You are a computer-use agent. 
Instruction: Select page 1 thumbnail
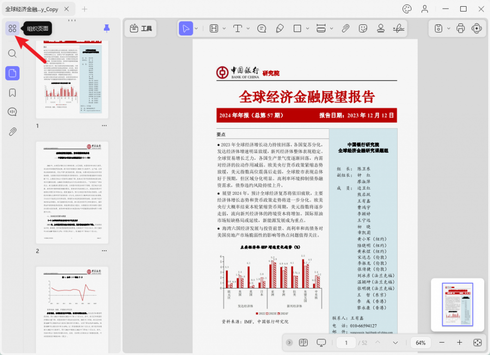pos(72,79)
